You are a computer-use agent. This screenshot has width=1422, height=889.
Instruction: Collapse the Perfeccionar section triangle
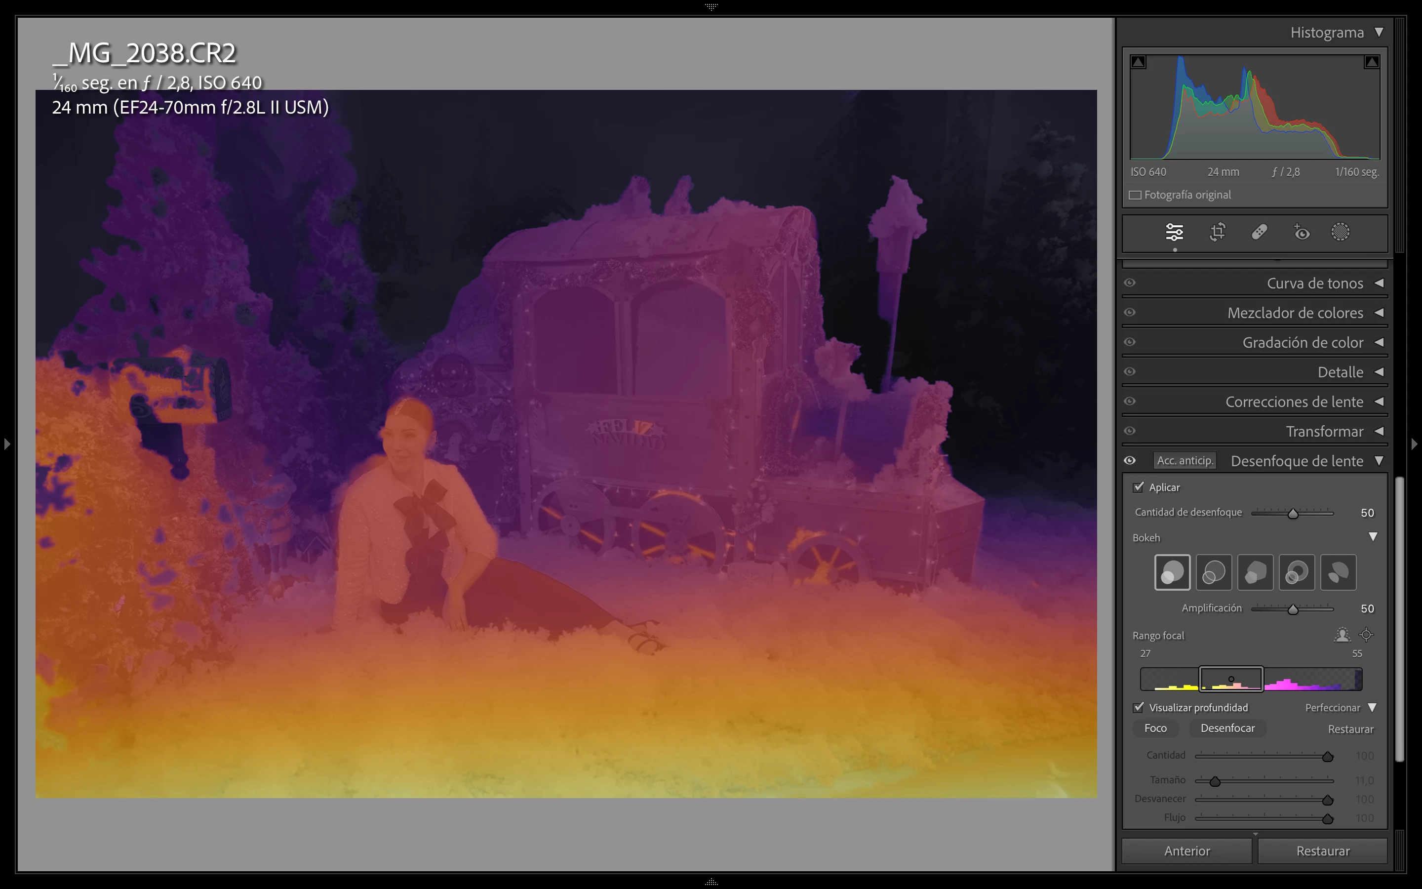coord(1372,707)
